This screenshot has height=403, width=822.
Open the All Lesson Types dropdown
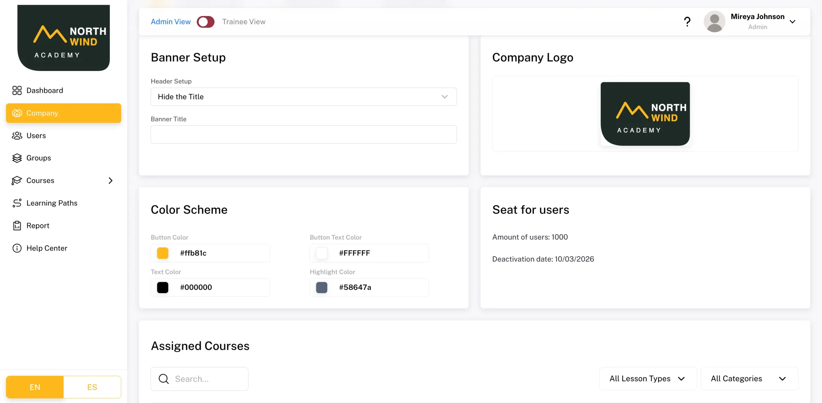coord(648,379)
